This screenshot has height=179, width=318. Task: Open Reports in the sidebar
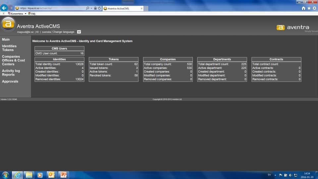pos(8,75)
